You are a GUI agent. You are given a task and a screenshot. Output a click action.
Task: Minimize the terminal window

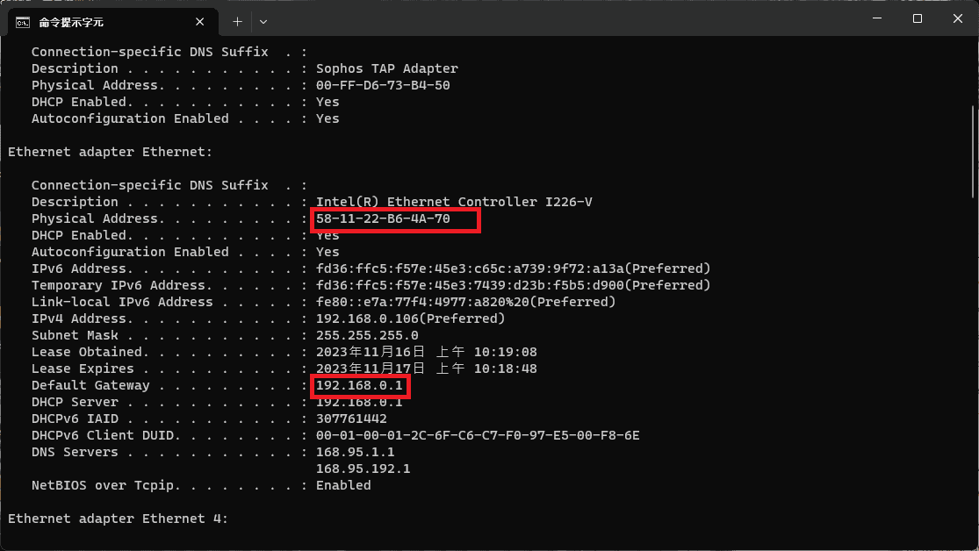tap(875, 18)
